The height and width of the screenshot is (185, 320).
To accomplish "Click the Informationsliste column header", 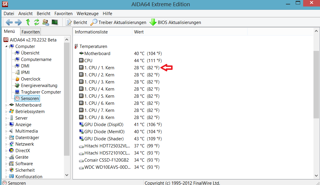I will click(102, 32).
